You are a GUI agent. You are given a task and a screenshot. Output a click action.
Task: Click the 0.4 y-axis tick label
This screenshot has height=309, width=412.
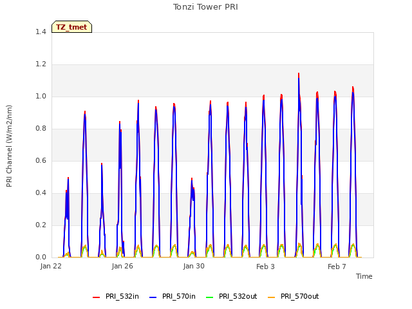(x=41, y=193)
